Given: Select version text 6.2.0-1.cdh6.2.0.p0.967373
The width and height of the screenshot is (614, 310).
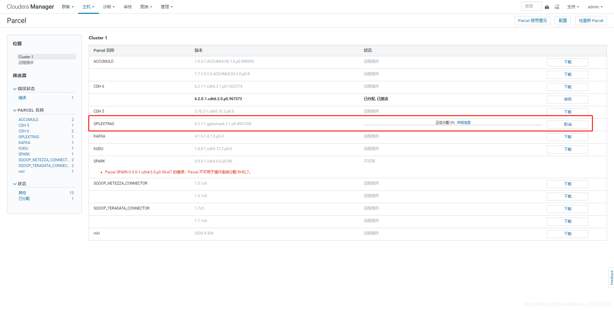Looking at the screenshot, I should [218, 99].
